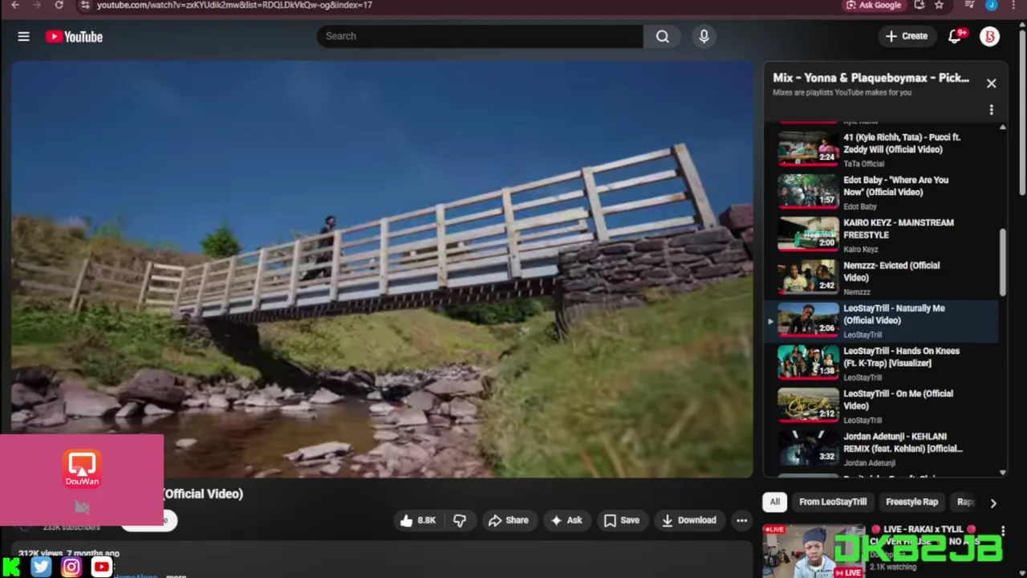Play 41 Pucci ft. Zeddy Will video
The height and width of the screenshot is (578, 1027).
880,149
